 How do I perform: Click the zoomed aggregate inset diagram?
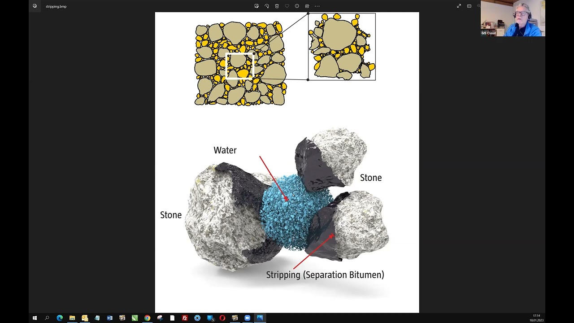click(x=342, y=47)
